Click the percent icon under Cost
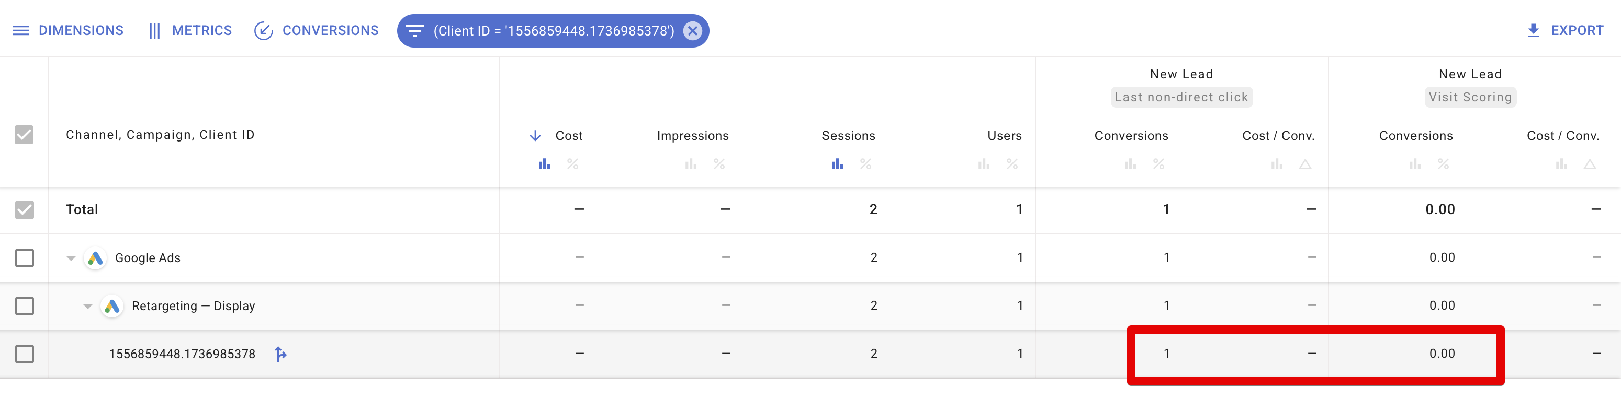This screenshot has height=400, width=1621. [x=572, y=164]
